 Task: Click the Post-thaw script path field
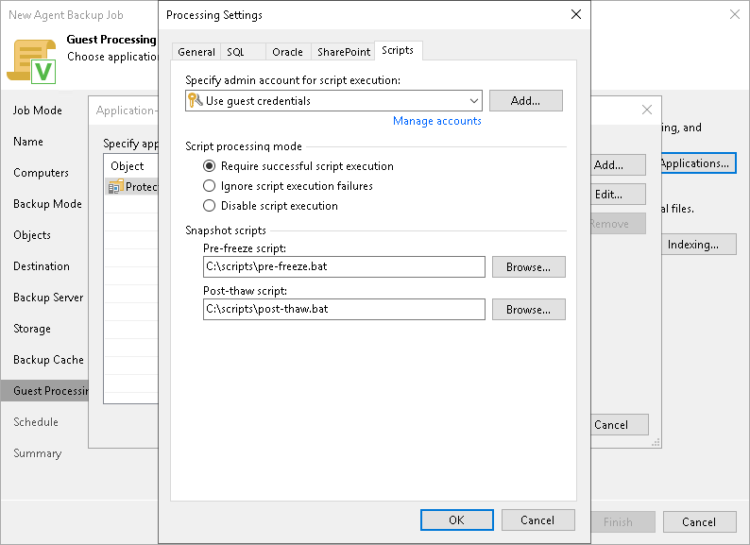tap(344, 310)
